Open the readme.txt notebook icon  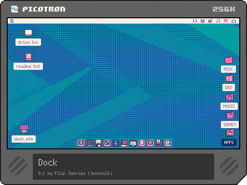[28, 57]
